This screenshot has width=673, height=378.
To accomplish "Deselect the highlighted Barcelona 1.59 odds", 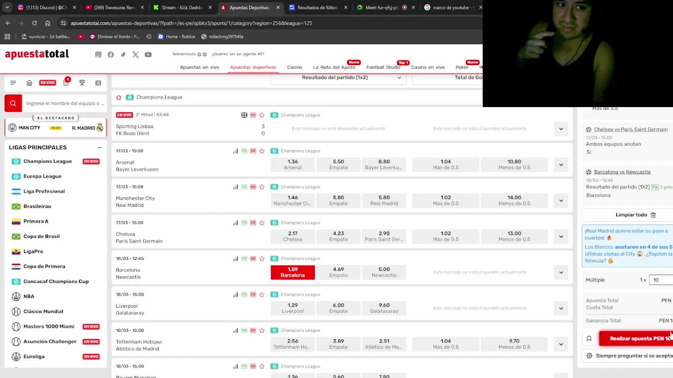I will pyautogui.click(x=293, y=272).
